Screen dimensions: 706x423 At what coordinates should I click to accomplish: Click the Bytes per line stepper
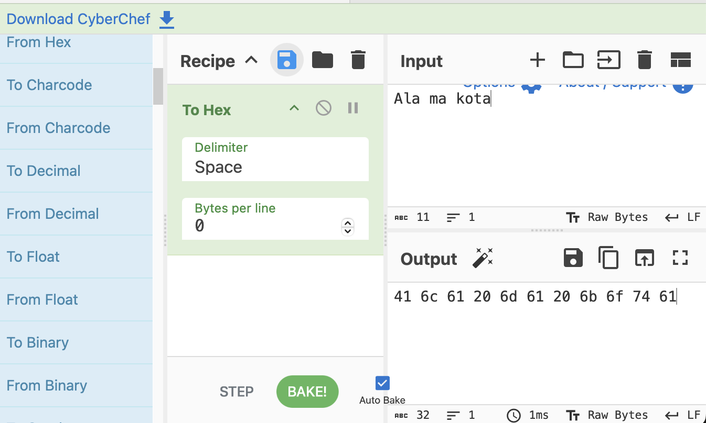point(347,227)
